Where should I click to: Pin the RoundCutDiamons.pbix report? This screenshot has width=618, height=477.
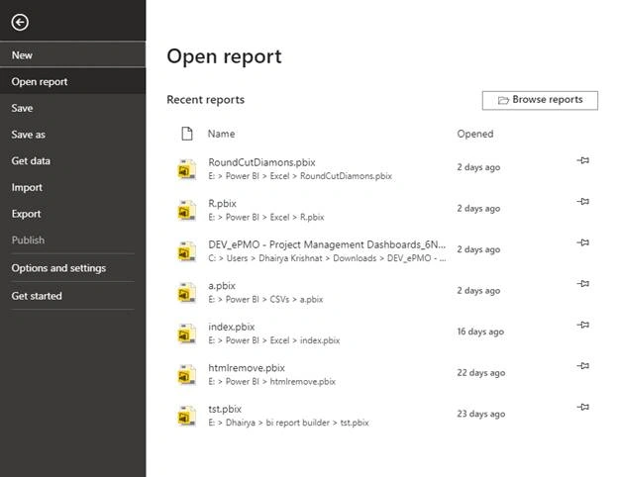(583, 160)
